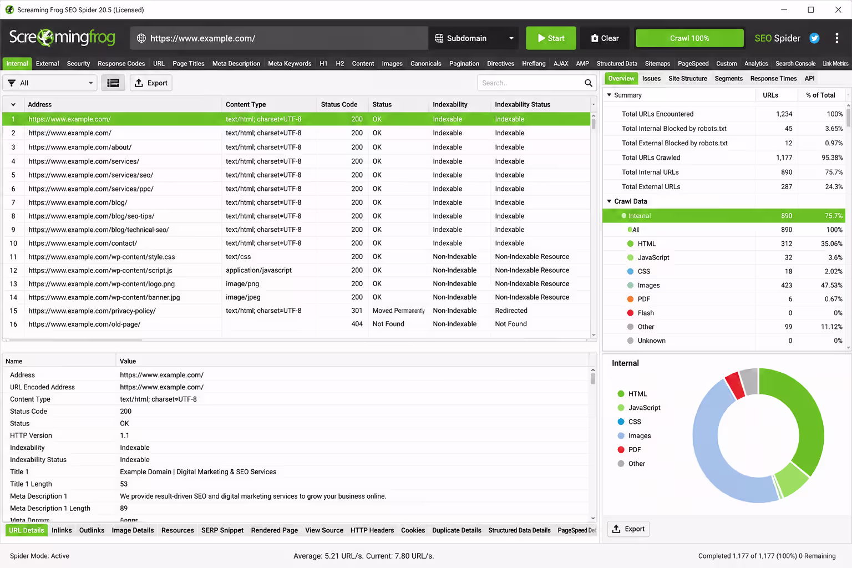Sort by the Content Type column header
The height and width of the screenshot is (568, 852).
(269, 104)
